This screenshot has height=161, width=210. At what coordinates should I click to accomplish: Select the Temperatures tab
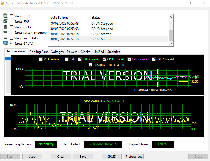tap(16, 51)
